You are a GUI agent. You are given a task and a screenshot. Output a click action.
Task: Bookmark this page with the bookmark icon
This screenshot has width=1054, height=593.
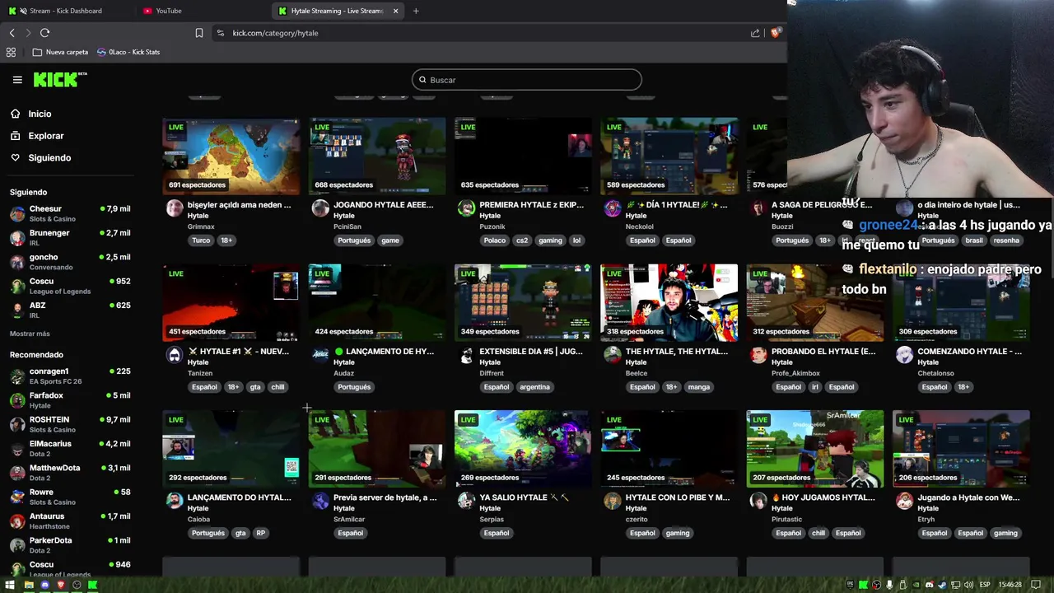199,33
